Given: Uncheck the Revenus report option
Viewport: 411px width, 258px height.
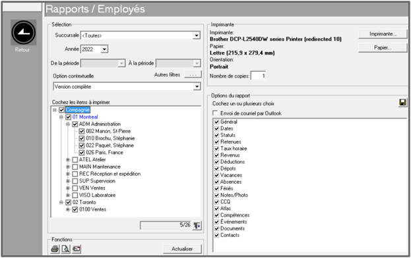Looking at the screenshot, I should coord(217,155).
